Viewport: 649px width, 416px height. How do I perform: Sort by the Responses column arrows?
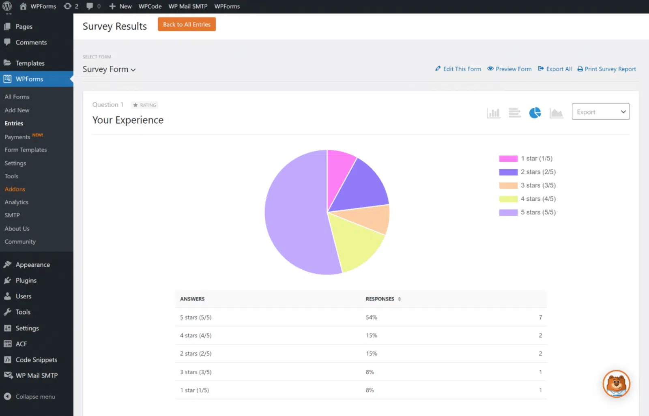click(x=399, y=299)
